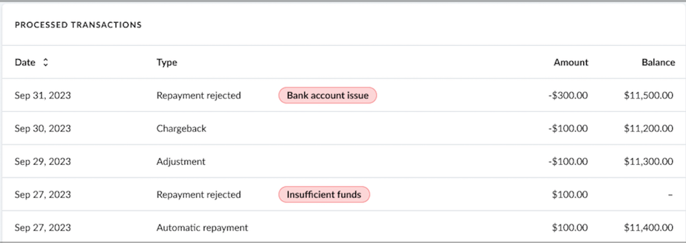686x243 pixels.
Task: Click the $11,300.00 balance cell
Action: pos(648,161)
